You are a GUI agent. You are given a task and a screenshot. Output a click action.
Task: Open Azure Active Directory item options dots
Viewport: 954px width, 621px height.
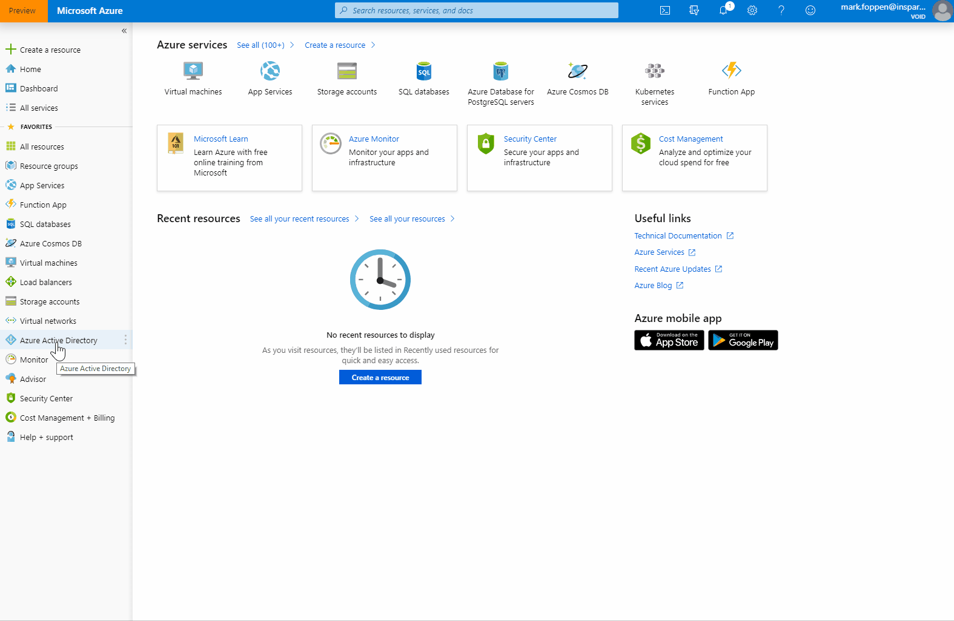pos(125,340)
